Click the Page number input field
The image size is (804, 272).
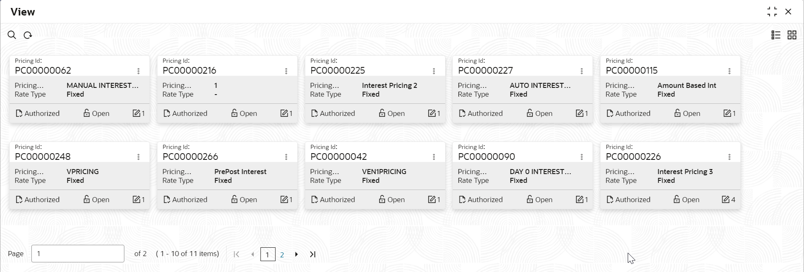coord(78,254)
